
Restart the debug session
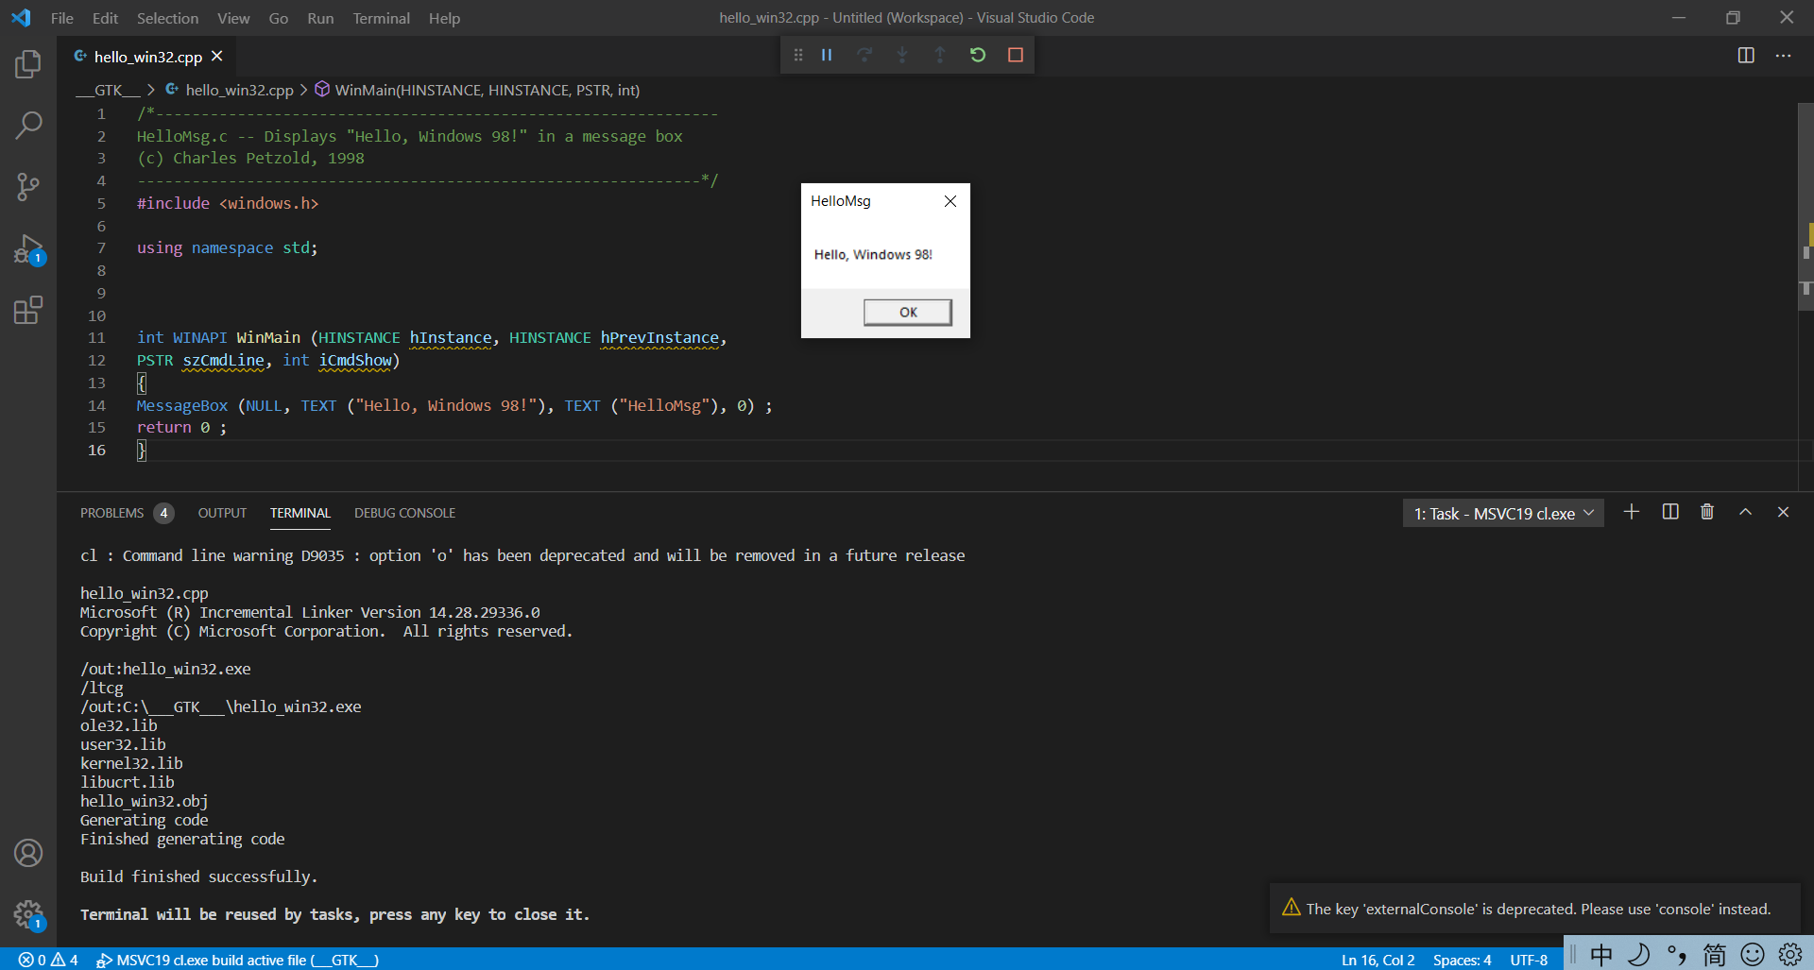(x=978, y=55)
